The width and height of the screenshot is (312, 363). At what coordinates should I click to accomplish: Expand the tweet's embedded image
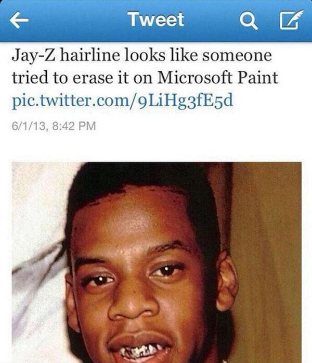click(x=157, y=262)
